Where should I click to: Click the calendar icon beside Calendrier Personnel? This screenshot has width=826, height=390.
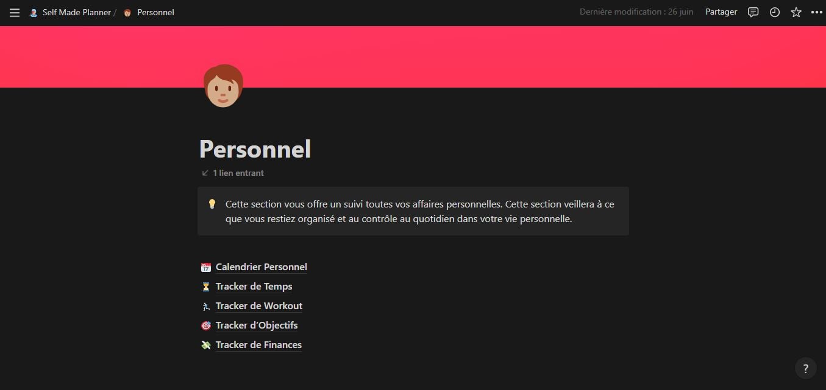(x=206, y=267)
